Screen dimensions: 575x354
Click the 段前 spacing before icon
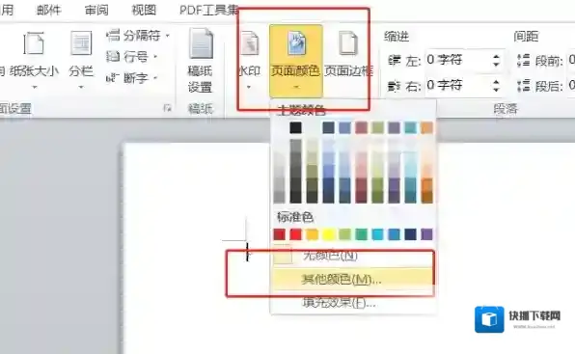(523, 60)
